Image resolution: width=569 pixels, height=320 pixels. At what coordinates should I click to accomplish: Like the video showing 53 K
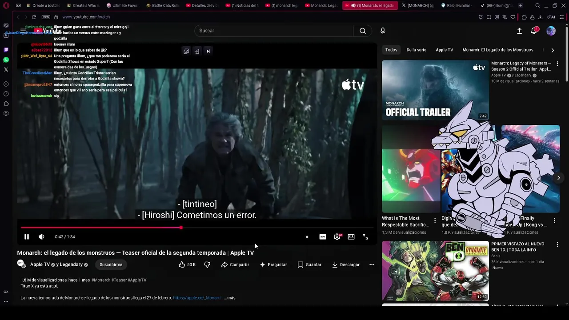coord(187,264)
